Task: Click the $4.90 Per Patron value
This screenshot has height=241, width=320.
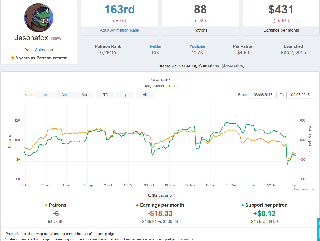Action: click(x=243, y=53)
